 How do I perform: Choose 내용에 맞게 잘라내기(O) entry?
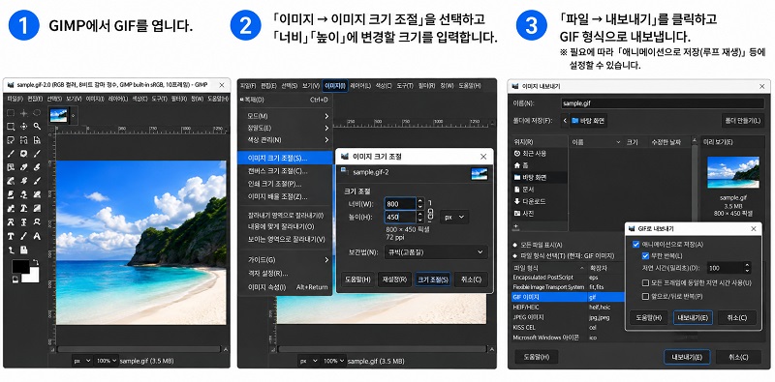[285, 227]
